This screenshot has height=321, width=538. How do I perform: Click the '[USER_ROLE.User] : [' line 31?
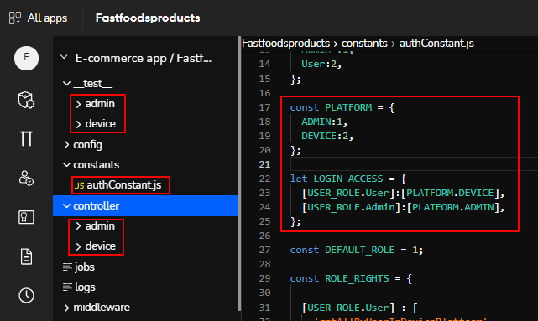point(359,308)
